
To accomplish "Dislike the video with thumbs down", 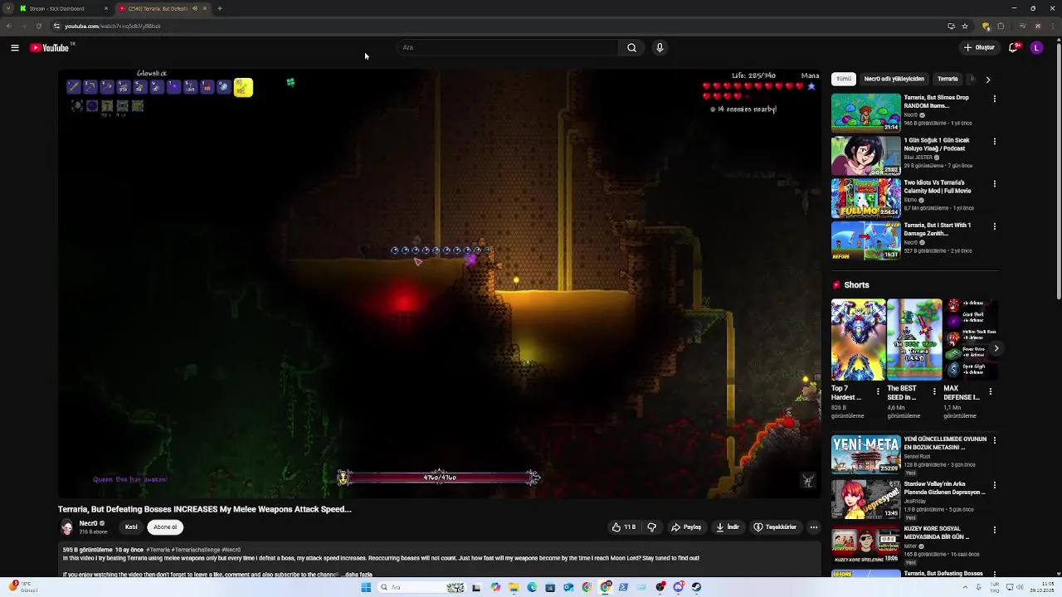I will [652, 527].
